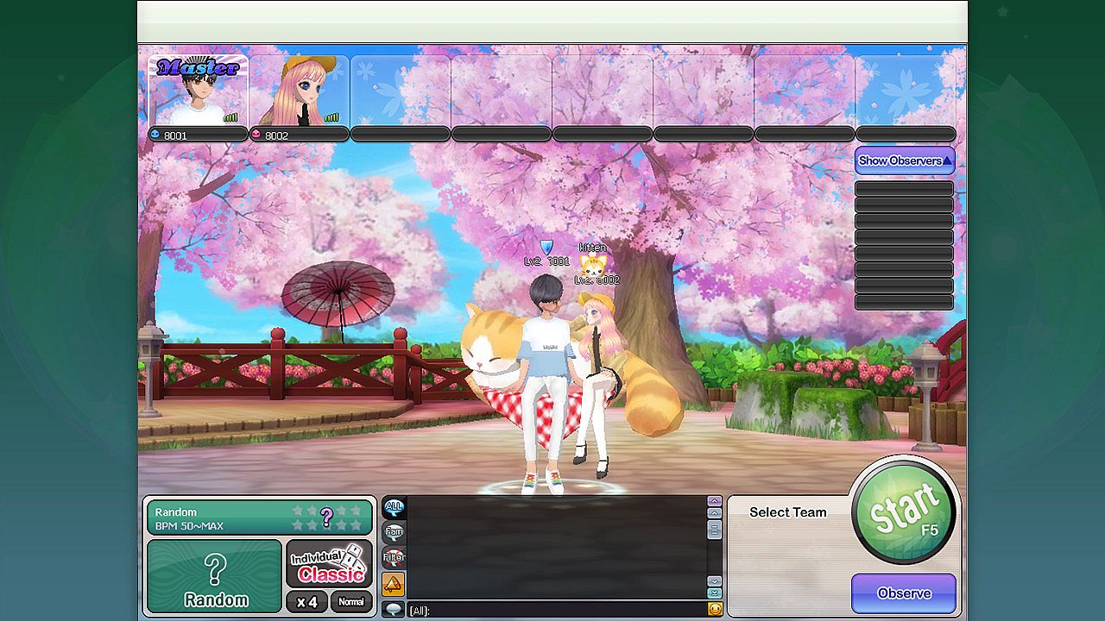
Task: Click the 8002 player name bar
Action: pos(299,135)
